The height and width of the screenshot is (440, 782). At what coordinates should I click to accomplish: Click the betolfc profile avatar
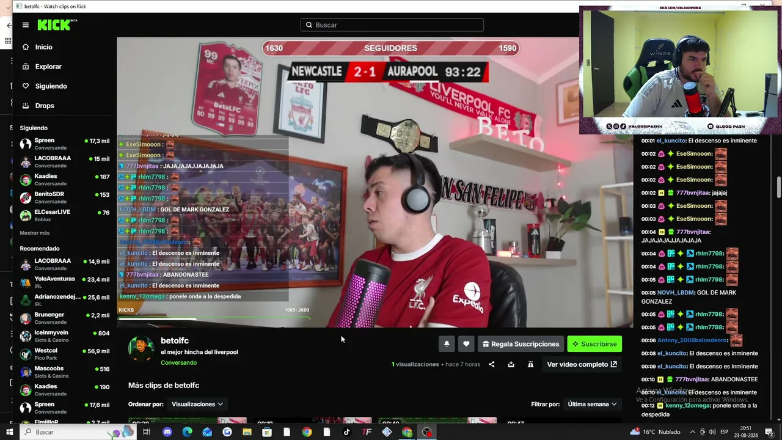click(x=141, y=349)
